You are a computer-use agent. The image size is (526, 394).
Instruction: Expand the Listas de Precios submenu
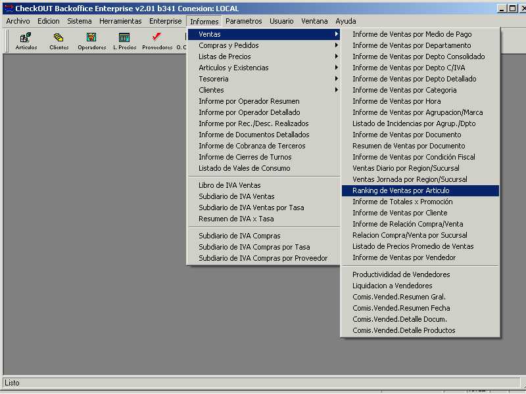pos(264,56)
